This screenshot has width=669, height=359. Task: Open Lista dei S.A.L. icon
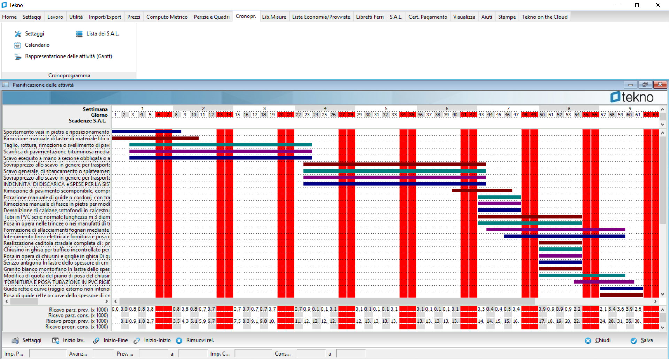click(x=79, y=34)
